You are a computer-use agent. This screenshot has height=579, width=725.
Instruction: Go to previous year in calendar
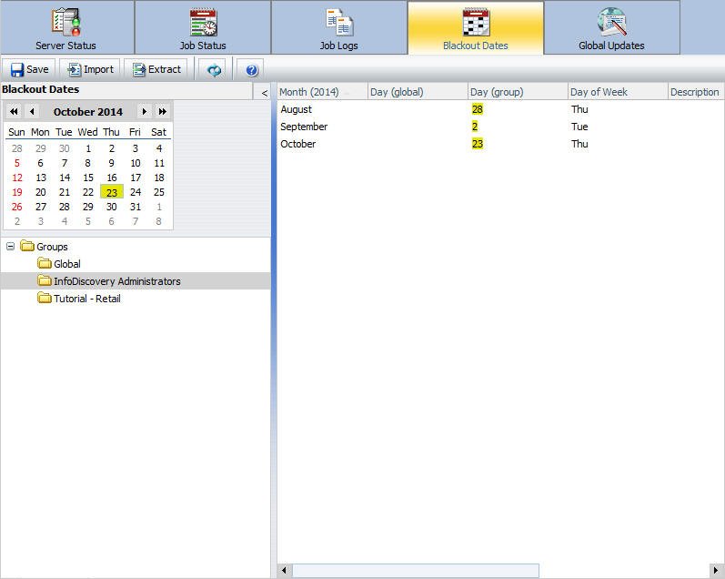[x=14, y=112]
